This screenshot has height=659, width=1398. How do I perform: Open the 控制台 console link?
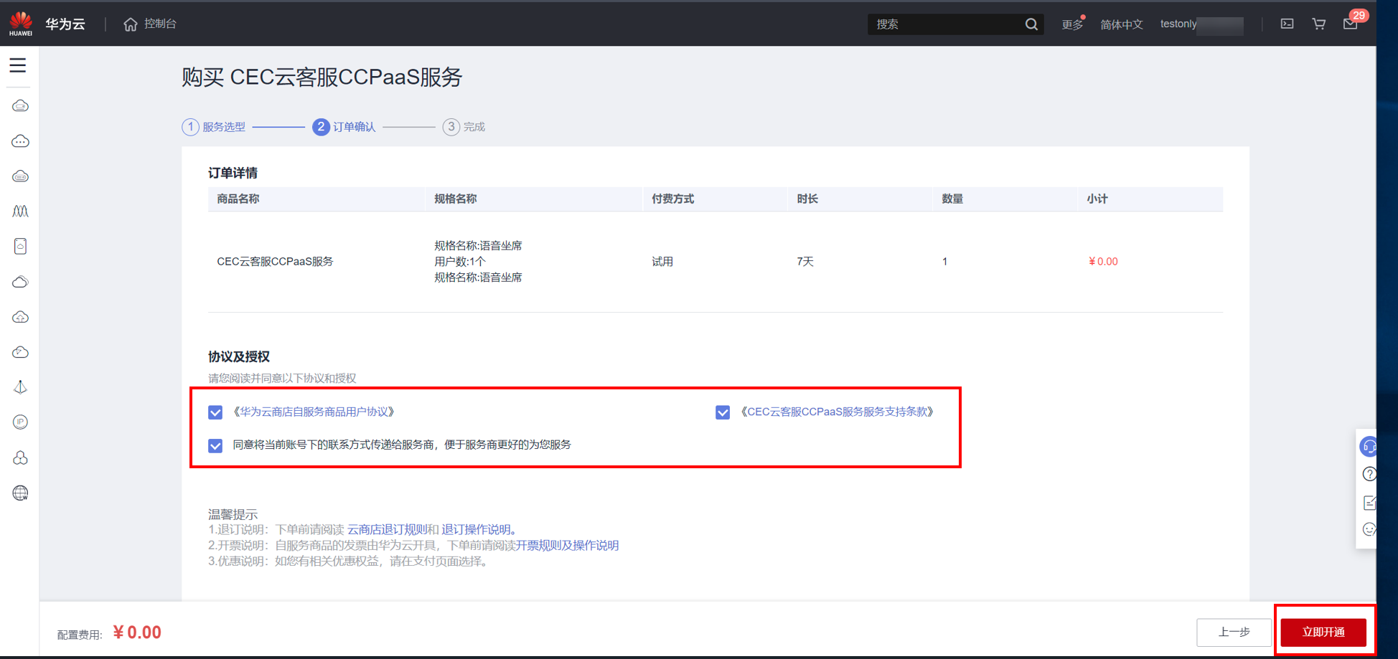click(x=160, y=24)
